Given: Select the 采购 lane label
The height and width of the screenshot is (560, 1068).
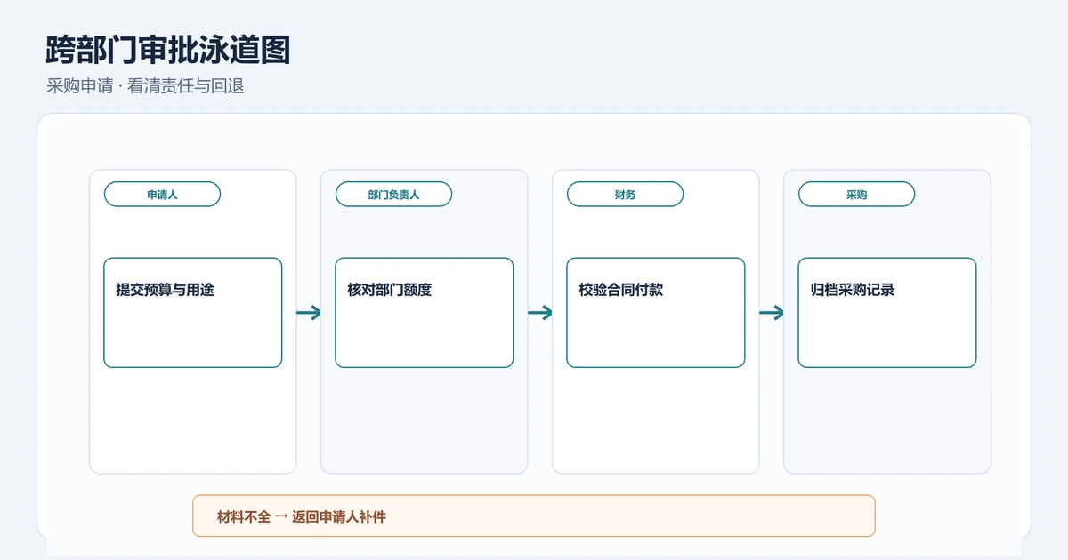Looking at the screenshot, I should pos(856,194).
